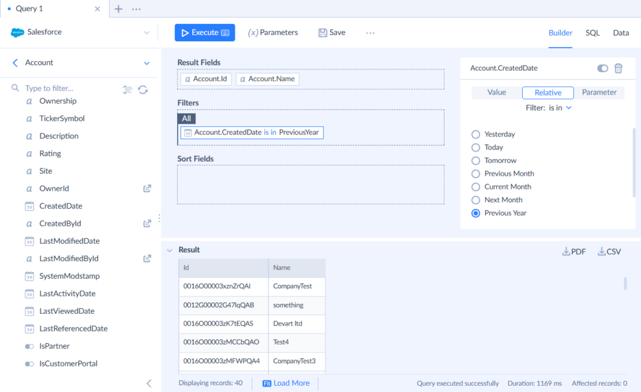Switch filter mode to Value
The width and height of the screenshot is (641, 392).
[496, 93]
